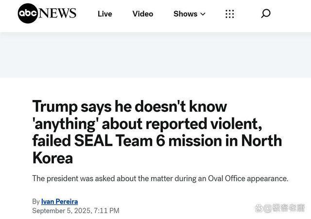
Task: Click the watermark icon at bottom right
Action: (260, 208)
